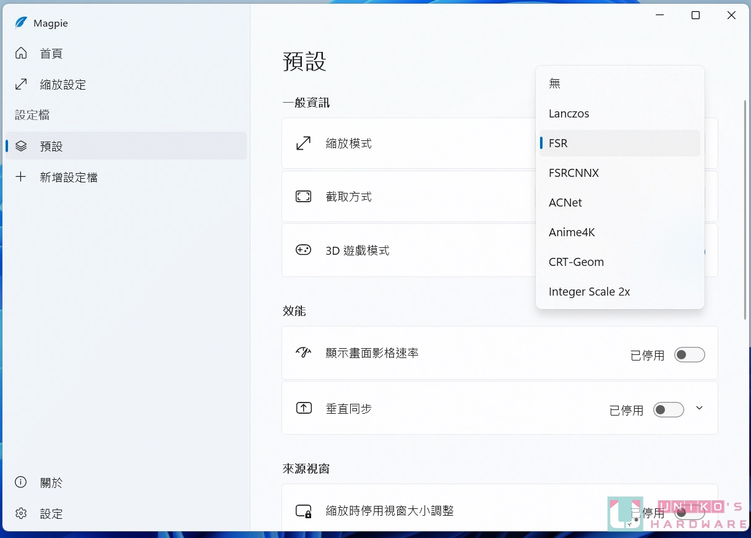
Task: Choose Anime4K in the dropdown menu
Action: point(572,232)
